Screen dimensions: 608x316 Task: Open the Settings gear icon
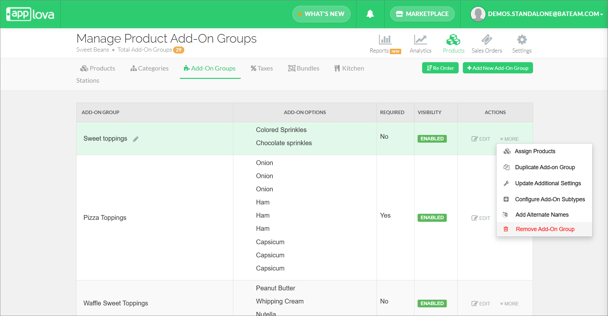click(x=522, y=40)
